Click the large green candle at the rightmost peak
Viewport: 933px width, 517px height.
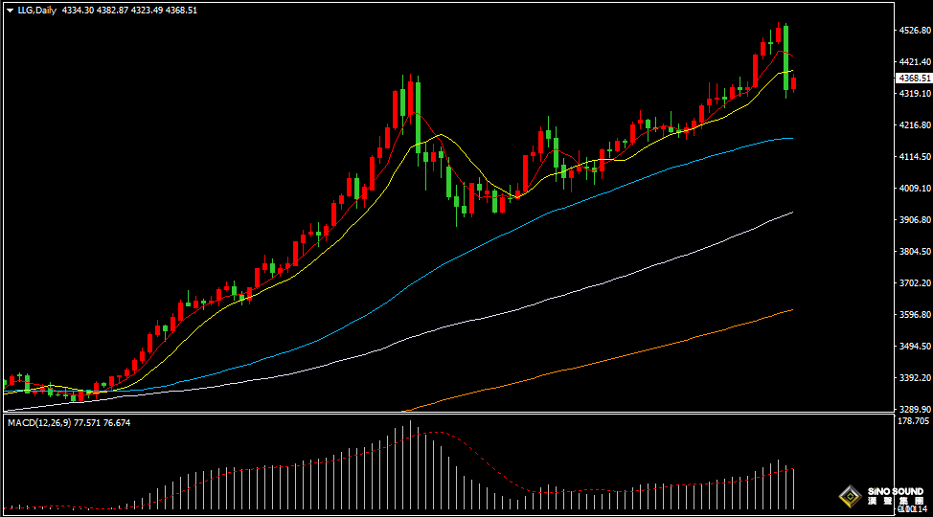(785, 57)
